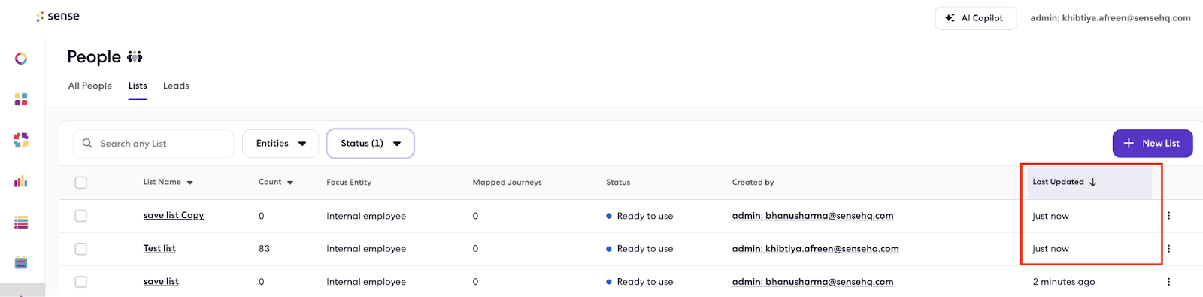This screenshot has width=1203, height=297.
Task: Check the box for save list Copy
Action: coord(81,216)
